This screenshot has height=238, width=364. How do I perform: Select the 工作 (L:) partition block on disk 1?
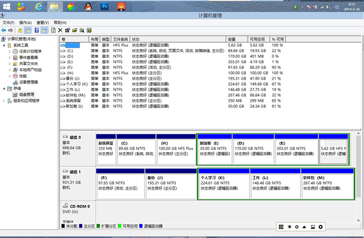(276, 184)
